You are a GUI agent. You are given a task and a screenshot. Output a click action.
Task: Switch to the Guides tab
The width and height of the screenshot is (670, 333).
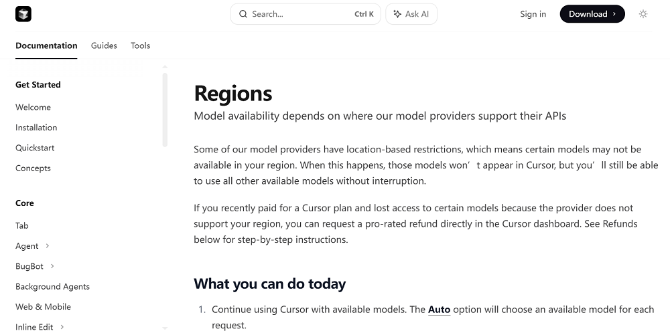pyautogui.click(x=104, y=45)
